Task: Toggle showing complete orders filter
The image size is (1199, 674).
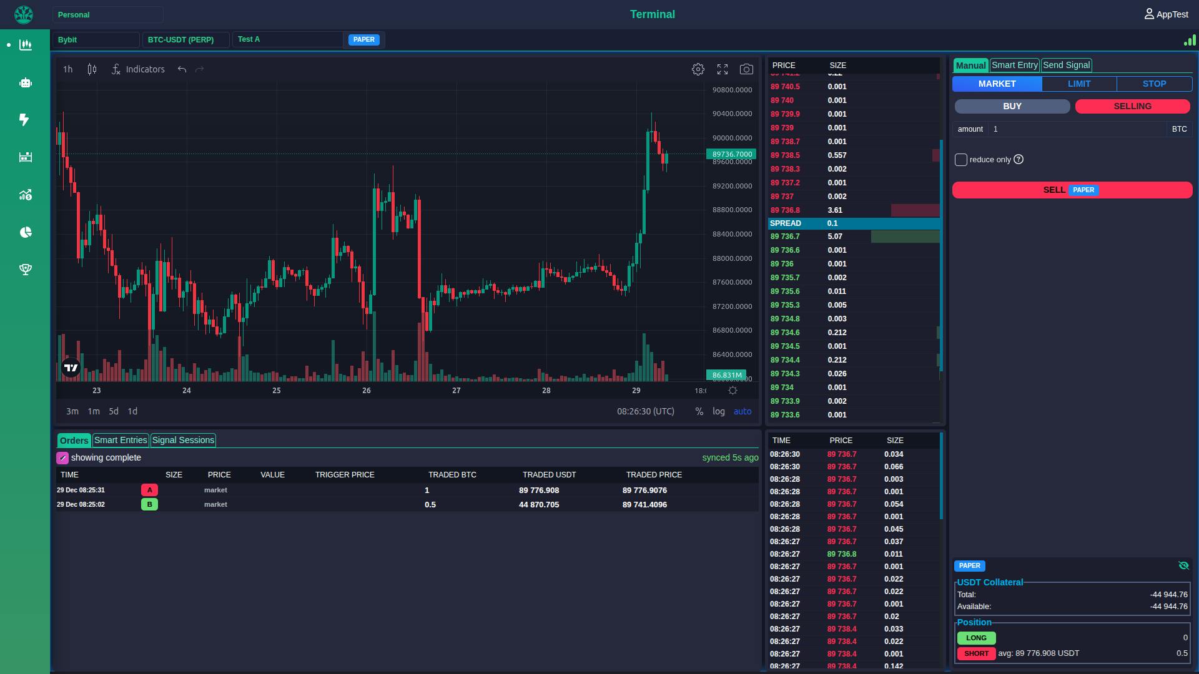Action: click(62, 458)
